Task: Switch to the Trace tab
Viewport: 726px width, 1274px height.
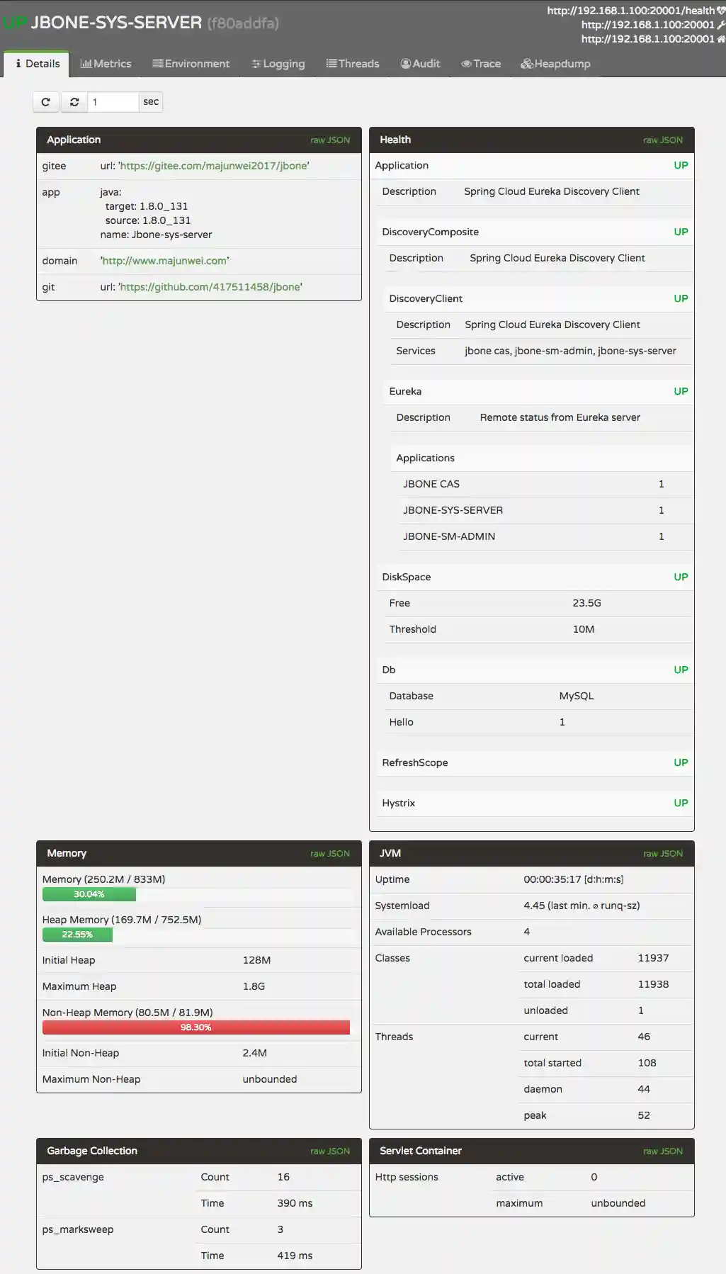Action: [x=481, y=64]
